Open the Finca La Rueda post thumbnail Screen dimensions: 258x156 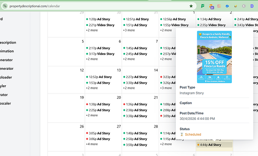coord(215,57)
